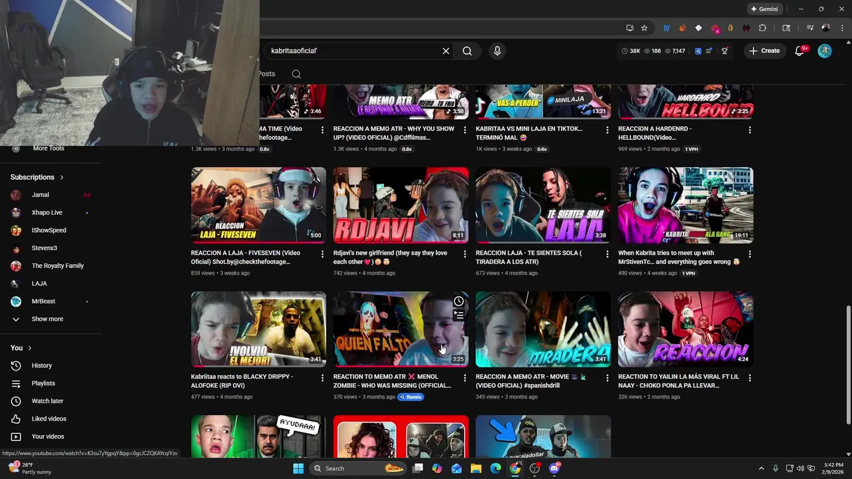Open Gemini in Chrome
Viewport: 852px width, 479px height.
click(763, 9)
